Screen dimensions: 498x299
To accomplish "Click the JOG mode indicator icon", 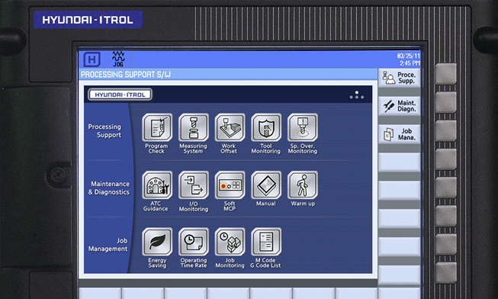I will point(118,59).
